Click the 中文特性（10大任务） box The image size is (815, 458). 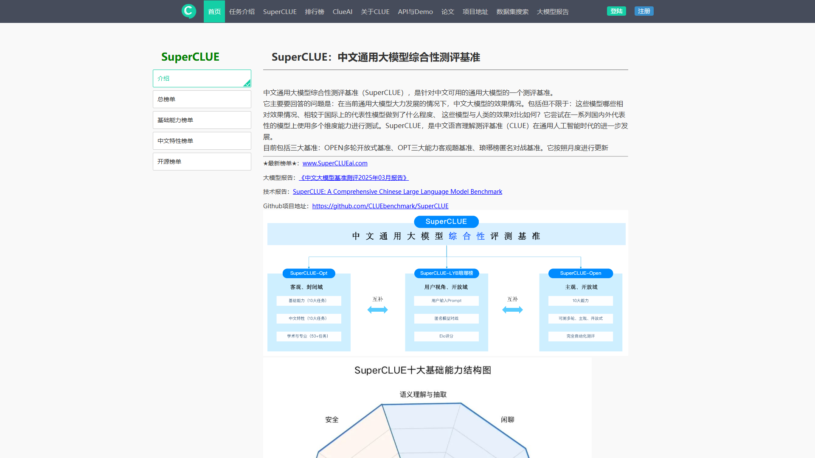pyautogui.click(x=309, y=318)
